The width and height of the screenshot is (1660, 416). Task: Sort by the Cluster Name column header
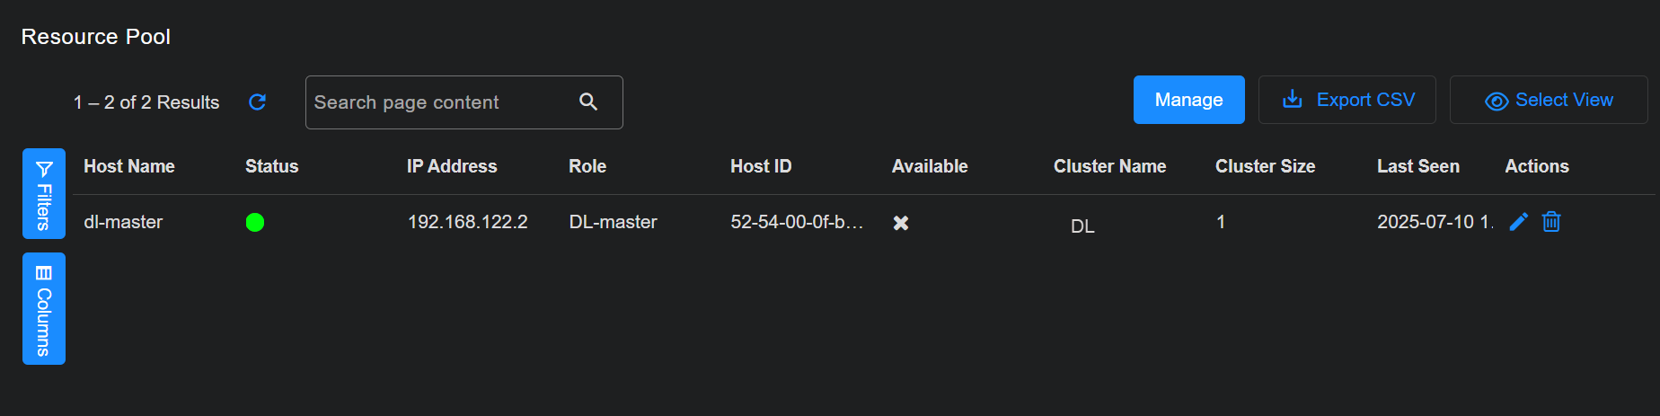(1109, 166)
